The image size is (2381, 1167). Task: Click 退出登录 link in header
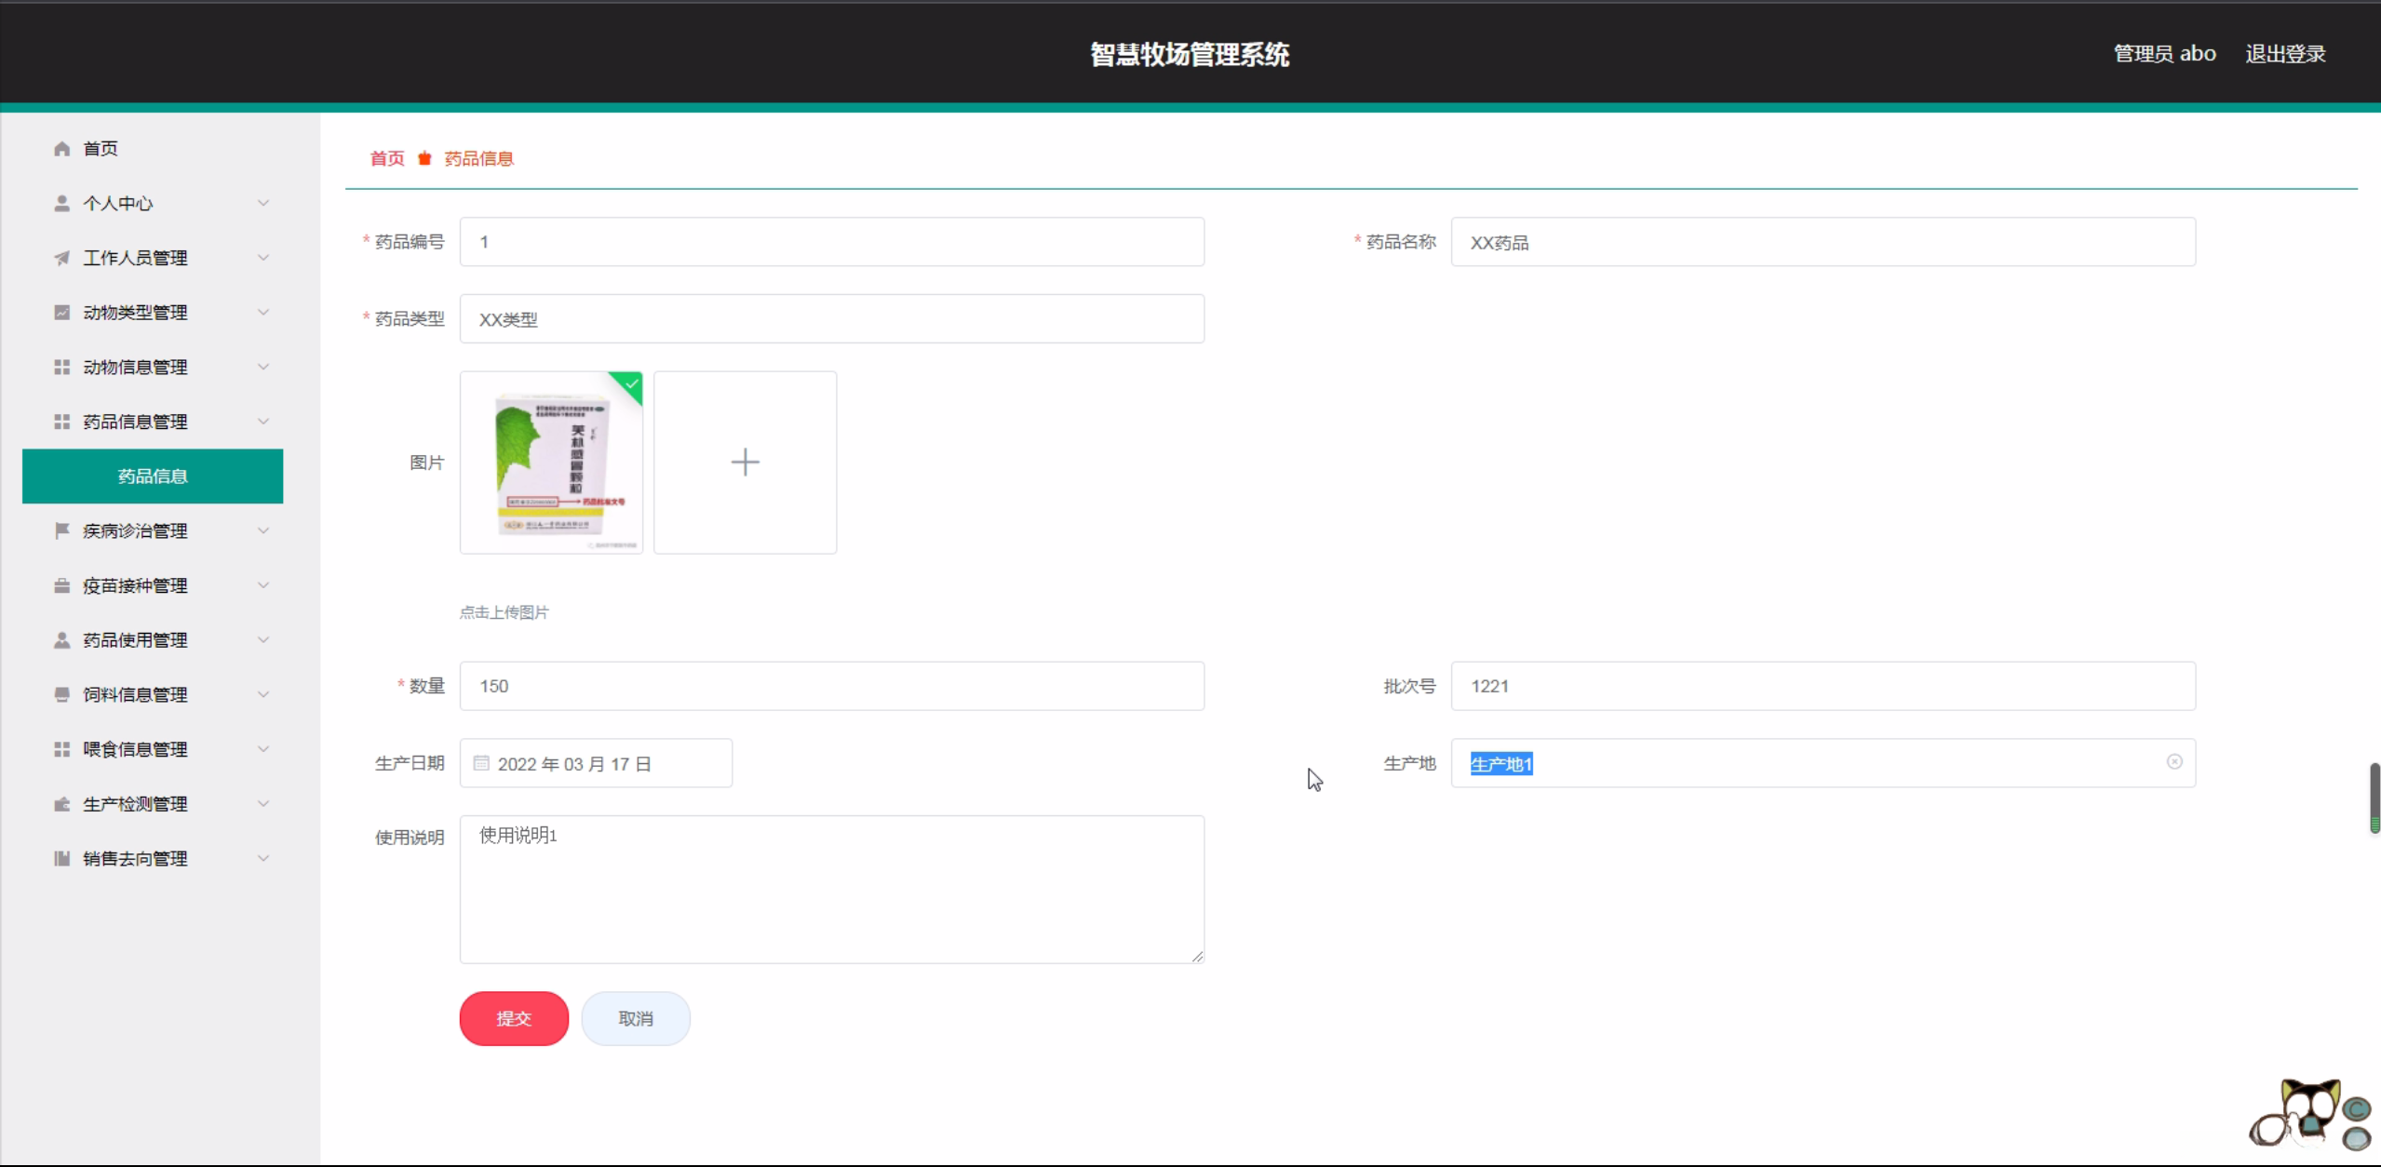click(2285, 54)
